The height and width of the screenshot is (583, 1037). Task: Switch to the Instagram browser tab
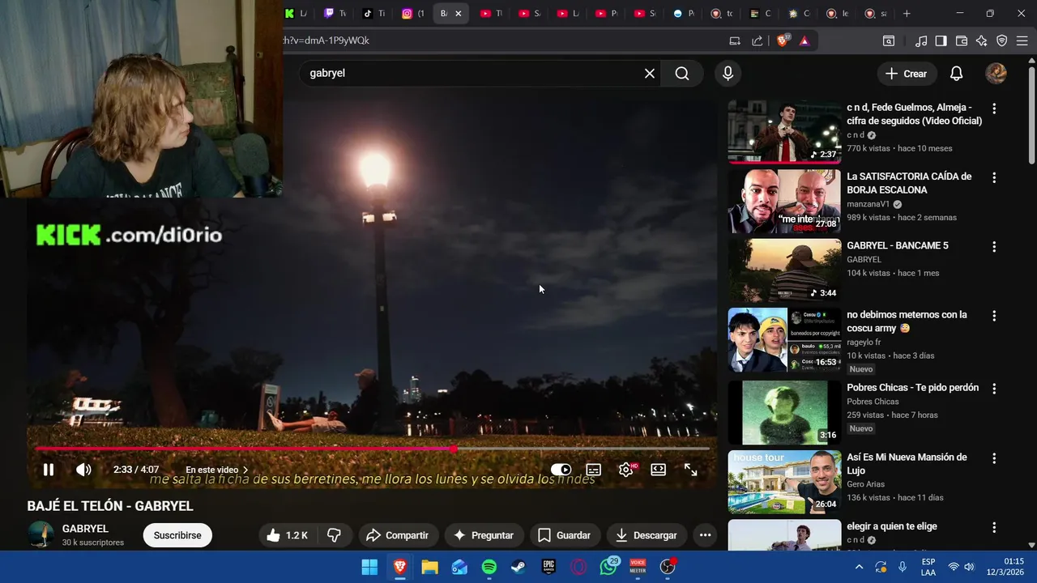(x=413, y=13)
